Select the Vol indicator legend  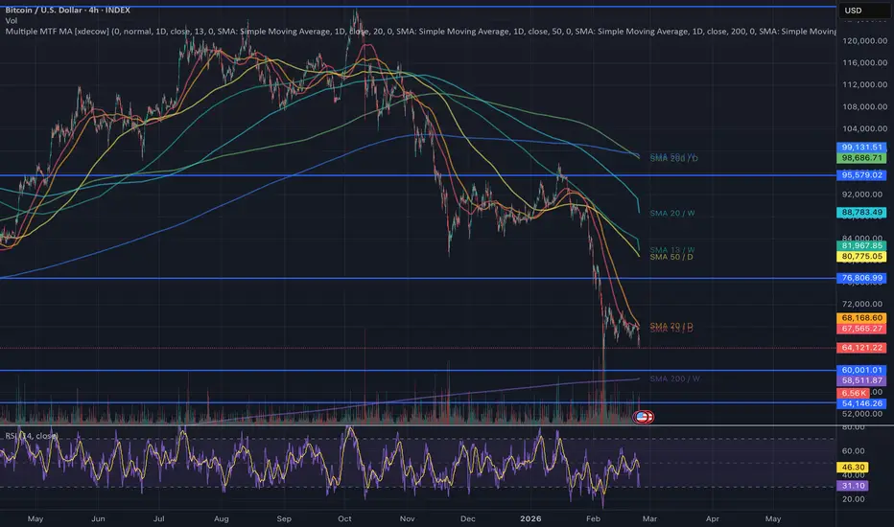(x=12, y=20)
